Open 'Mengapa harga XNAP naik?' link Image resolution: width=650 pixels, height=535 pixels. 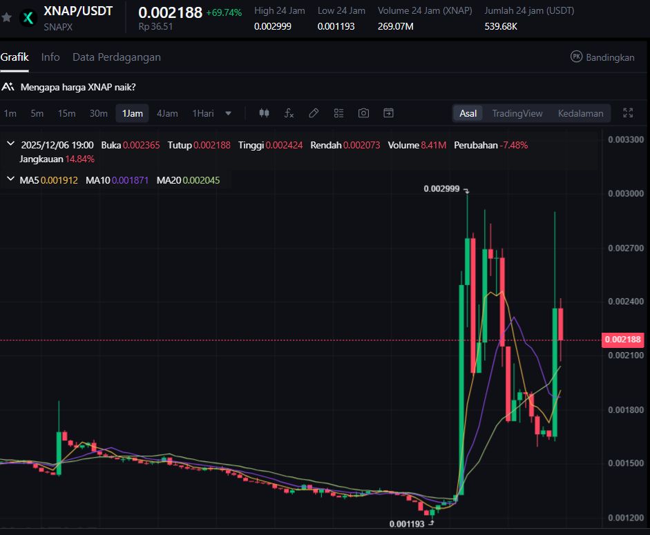tap(77, 88)
